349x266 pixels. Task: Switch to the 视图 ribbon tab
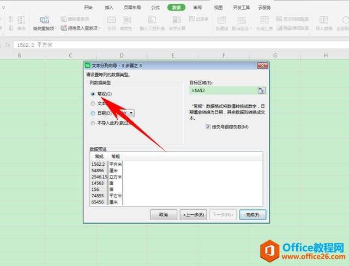(x=218, y=8)
